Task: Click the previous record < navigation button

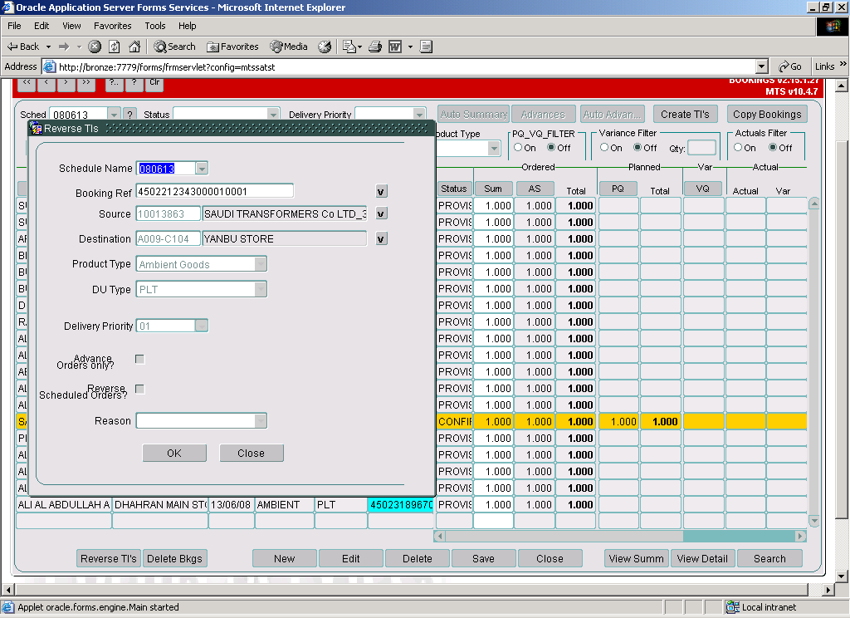Action: (x=46, y=83)
